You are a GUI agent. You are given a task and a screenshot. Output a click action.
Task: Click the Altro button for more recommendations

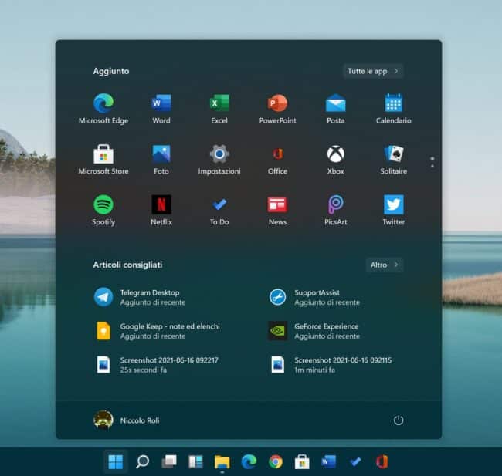385,265
